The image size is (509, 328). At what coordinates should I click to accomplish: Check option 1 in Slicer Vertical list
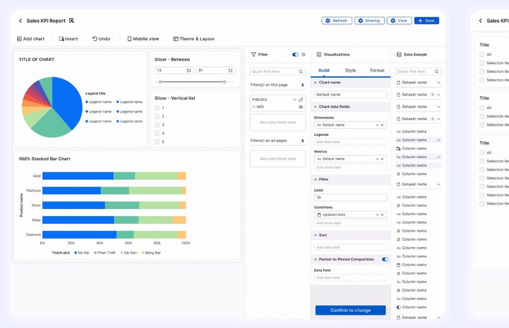(157, 108)
